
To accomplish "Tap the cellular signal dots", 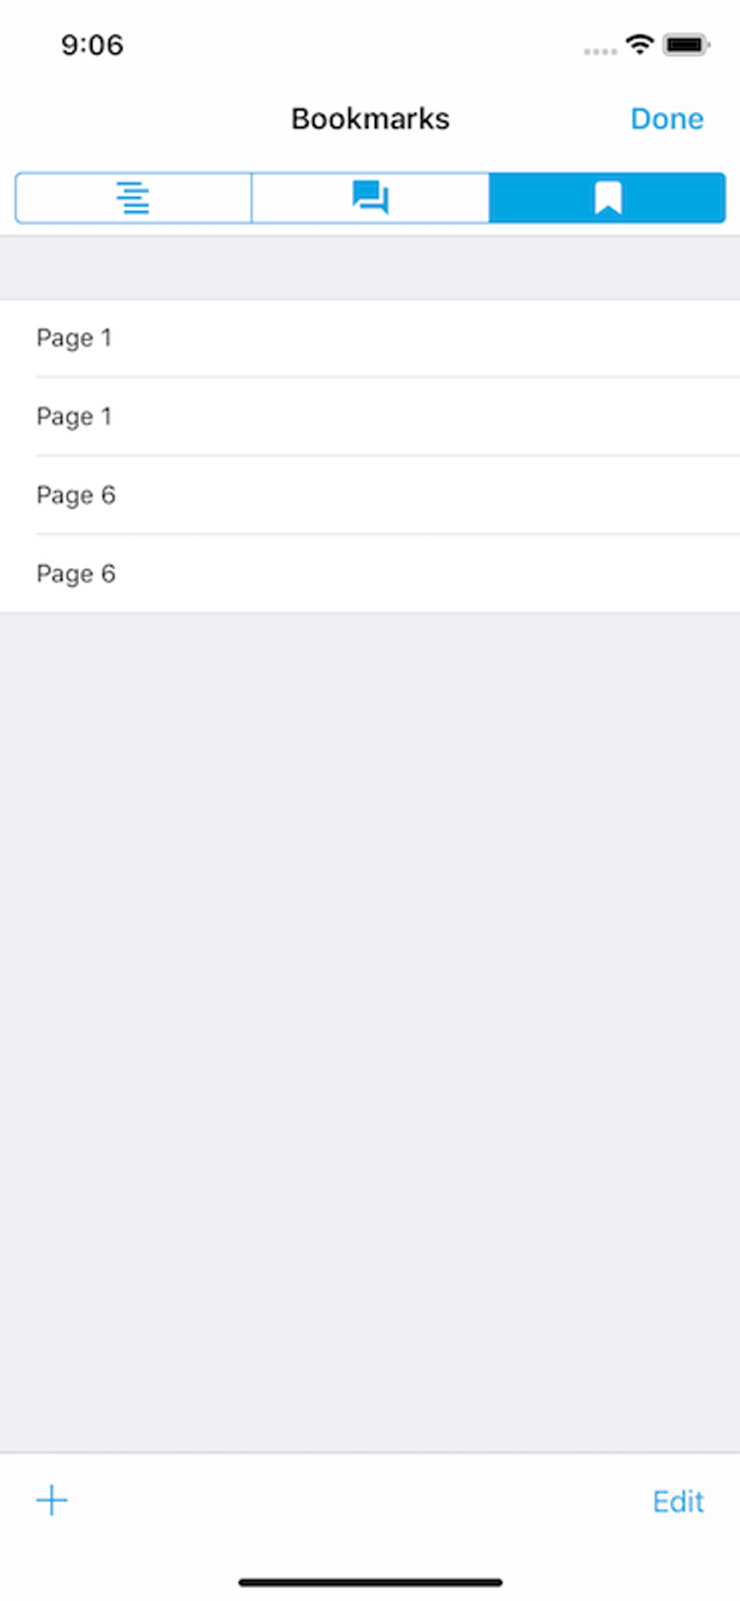I will (600, 50).
